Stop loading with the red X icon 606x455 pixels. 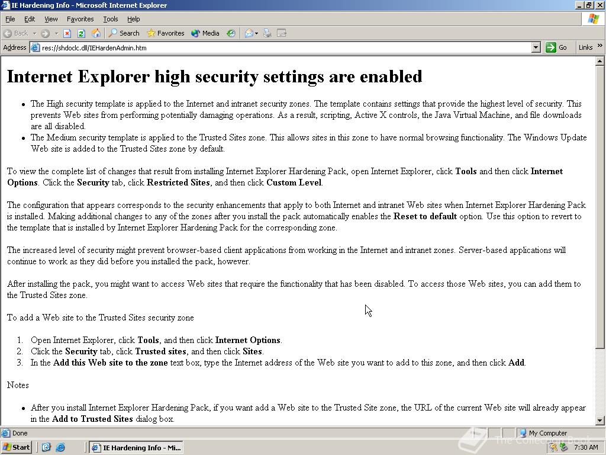tap(67, 34)
